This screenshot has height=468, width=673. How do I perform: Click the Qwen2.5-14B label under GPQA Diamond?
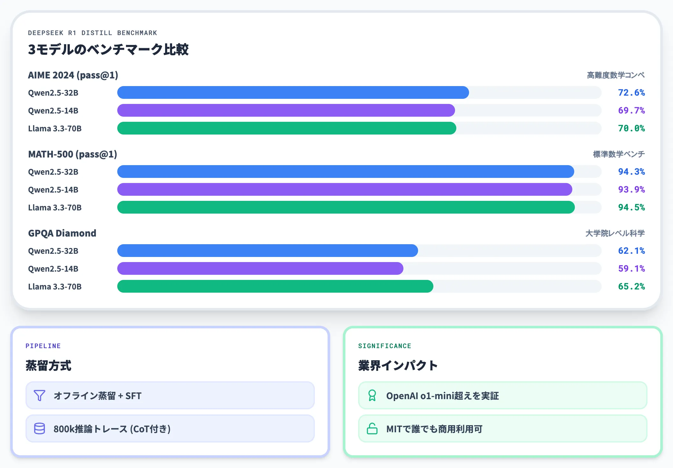click(53, 269)
